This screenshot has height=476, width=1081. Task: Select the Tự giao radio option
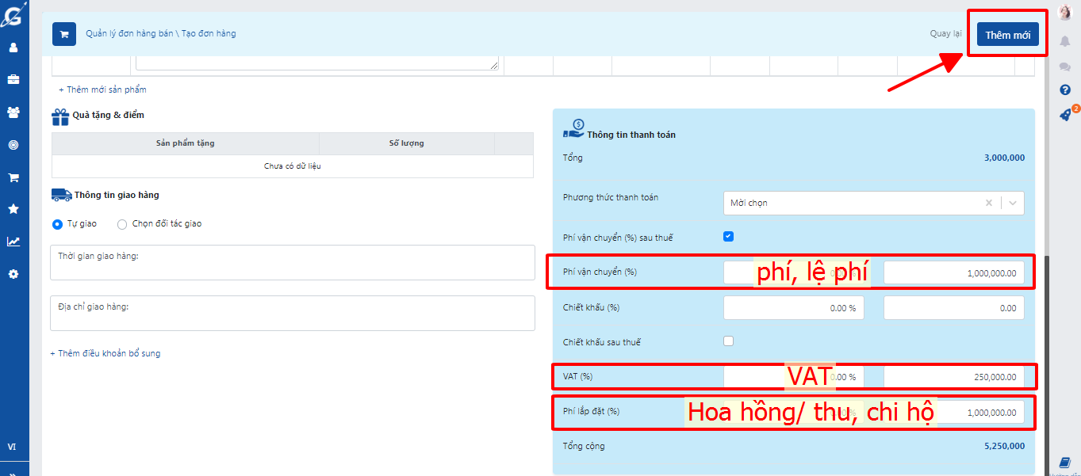pos(57,224)
